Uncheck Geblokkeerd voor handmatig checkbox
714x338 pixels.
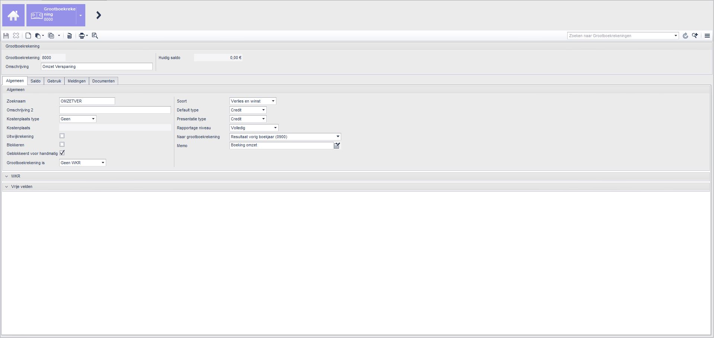62,153
